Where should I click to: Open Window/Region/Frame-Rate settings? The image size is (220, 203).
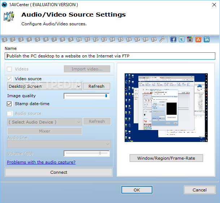[x=166, y=158]
